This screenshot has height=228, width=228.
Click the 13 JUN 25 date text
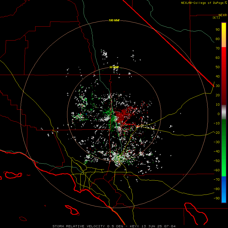pos(152,226)
